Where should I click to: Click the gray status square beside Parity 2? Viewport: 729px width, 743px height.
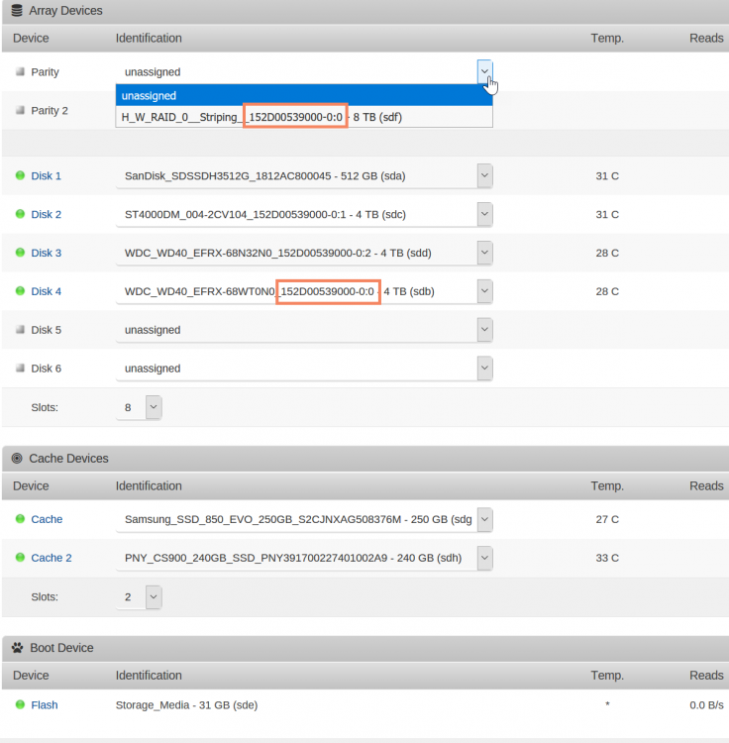[x=20, y=110]
